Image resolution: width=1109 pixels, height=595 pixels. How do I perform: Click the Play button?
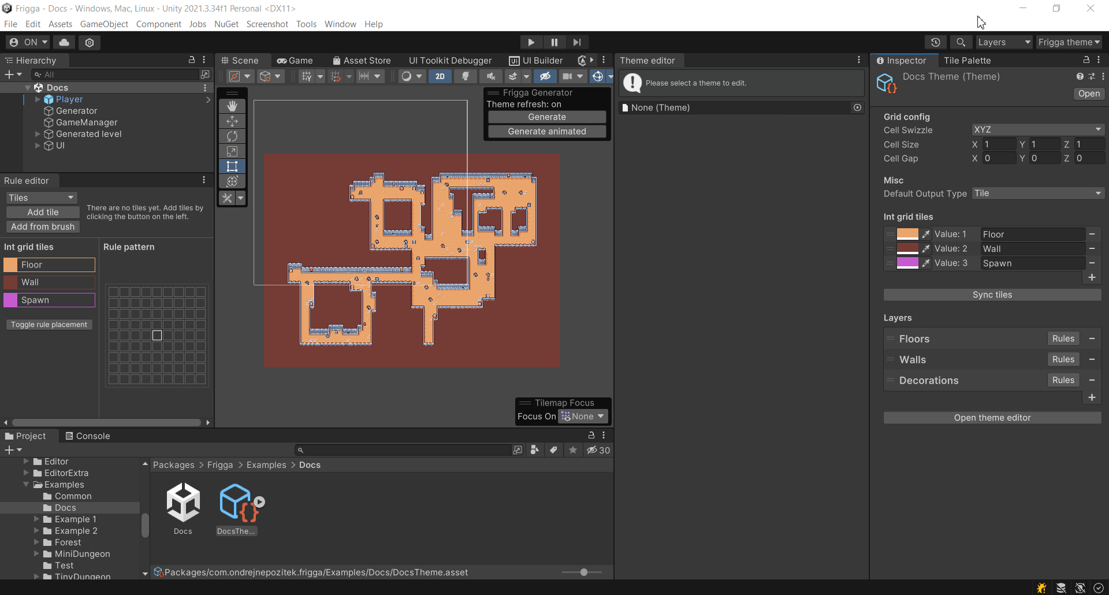[531, 42]
